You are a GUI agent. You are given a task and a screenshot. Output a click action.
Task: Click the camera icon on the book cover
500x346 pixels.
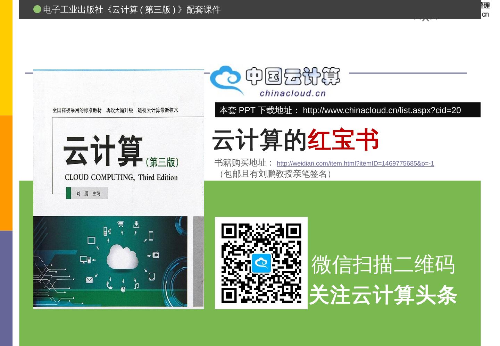click(156, 255)
